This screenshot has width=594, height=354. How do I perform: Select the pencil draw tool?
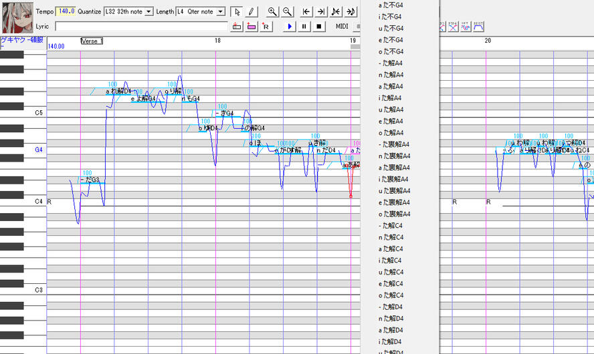251,12
